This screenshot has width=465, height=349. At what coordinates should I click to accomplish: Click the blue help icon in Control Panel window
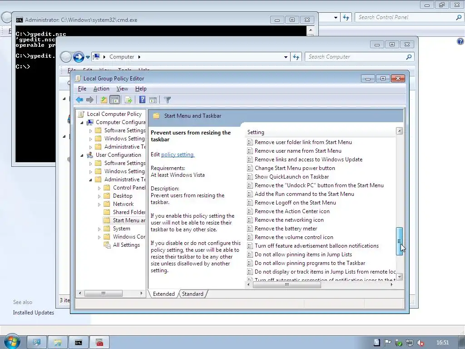pyautogui.click(x=460, y=41)
